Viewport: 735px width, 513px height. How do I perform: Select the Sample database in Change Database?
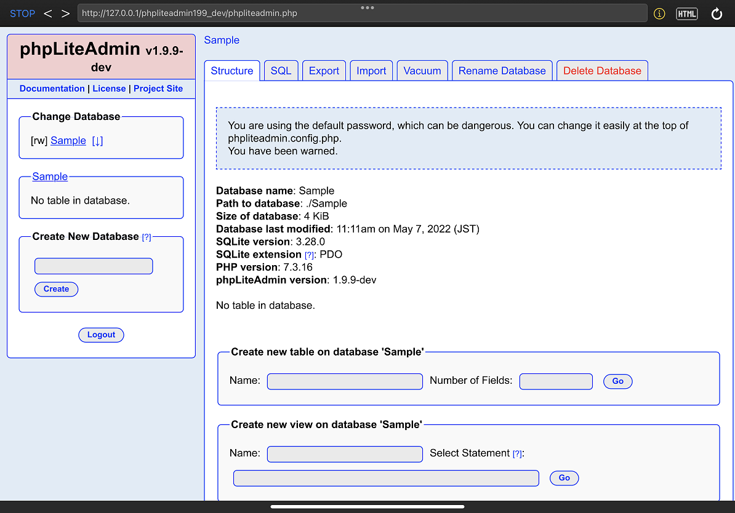click(x=68, y=140)
